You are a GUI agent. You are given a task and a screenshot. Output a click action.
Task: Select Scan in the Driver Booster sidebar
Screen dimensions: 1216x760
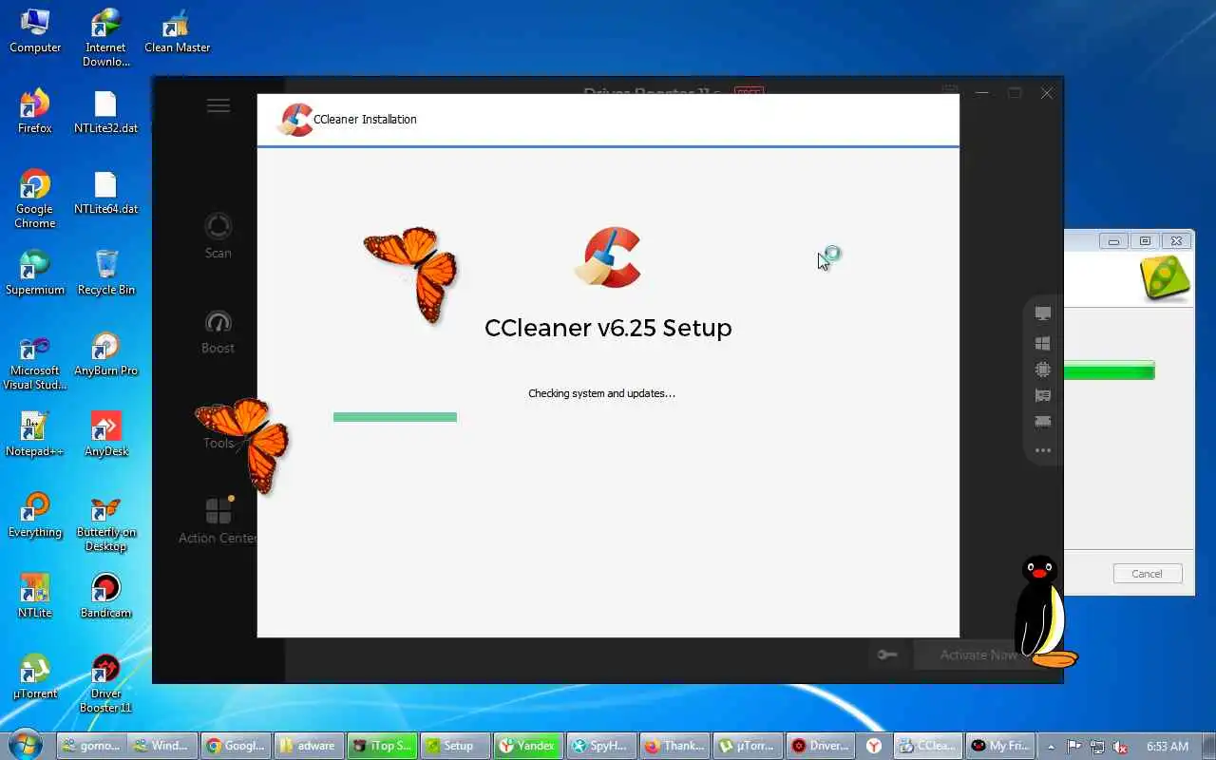point(218,236)
